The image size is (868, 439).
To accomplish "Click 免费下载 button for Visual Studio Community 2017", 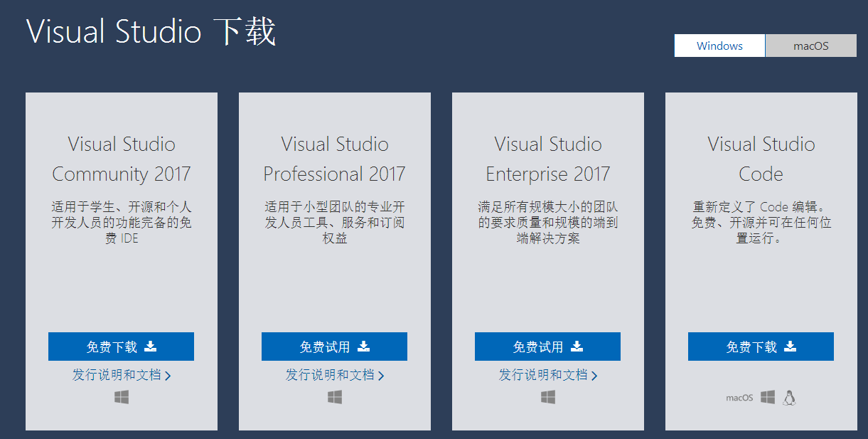I will [x=121, y=347].
